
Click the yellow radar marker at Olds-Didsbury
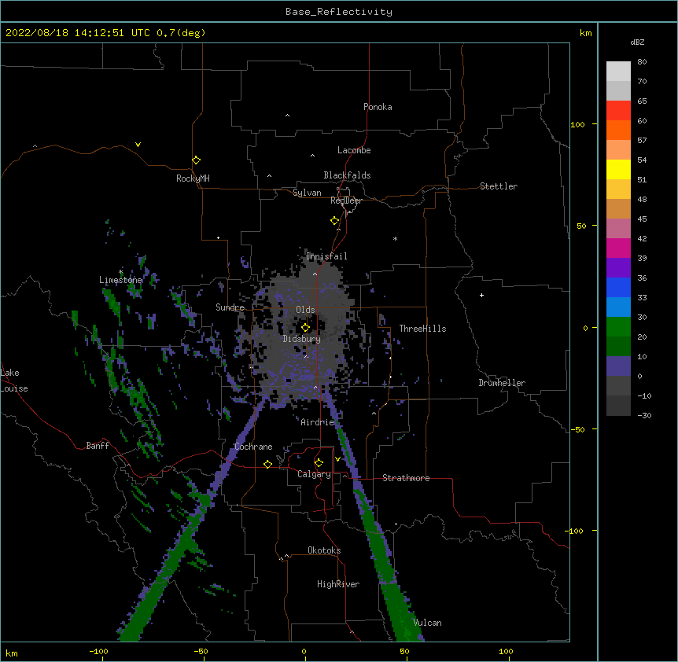click(x=305, y=327)
